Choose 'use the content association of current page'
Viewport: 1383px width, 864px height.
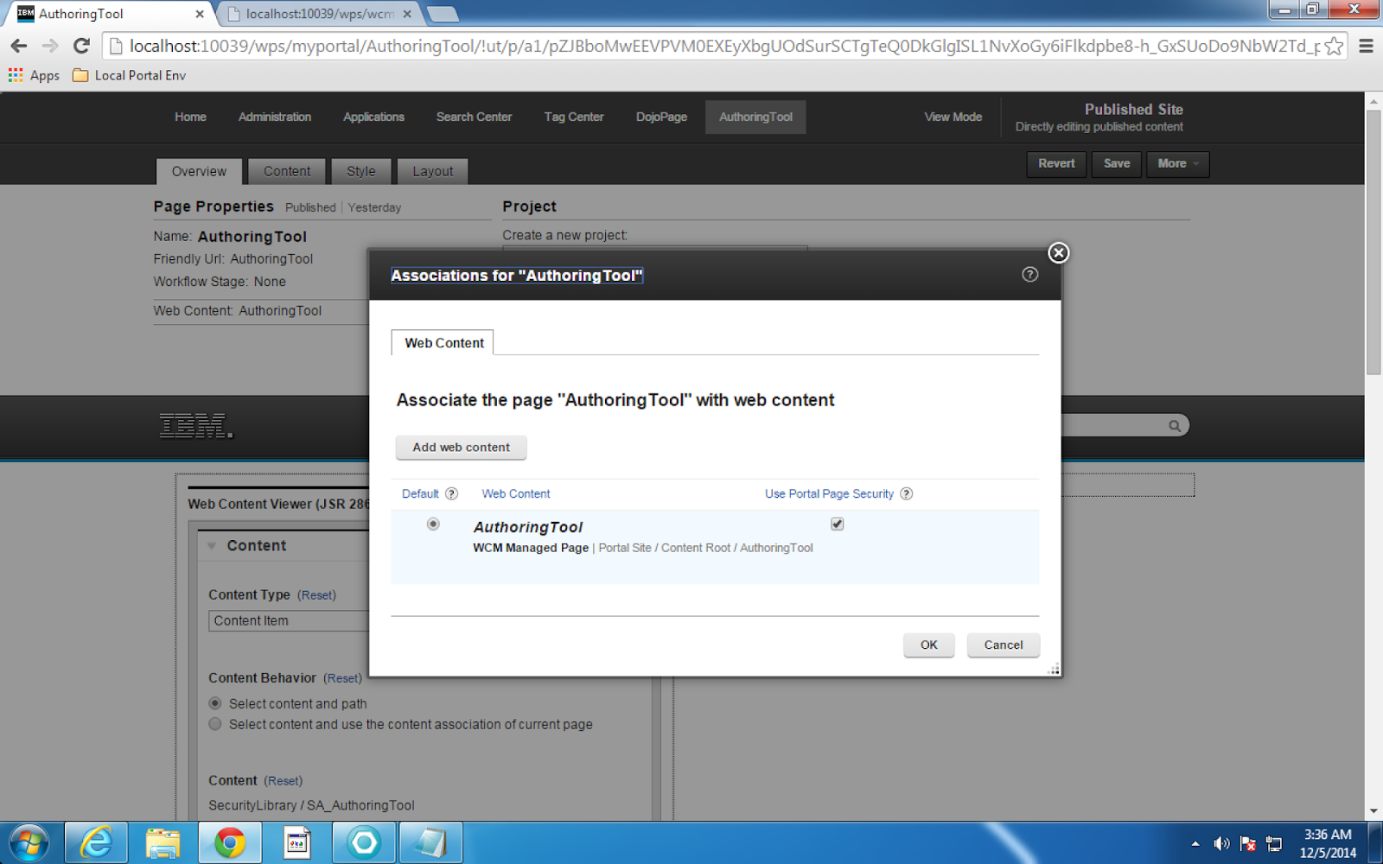pos(215,724)
